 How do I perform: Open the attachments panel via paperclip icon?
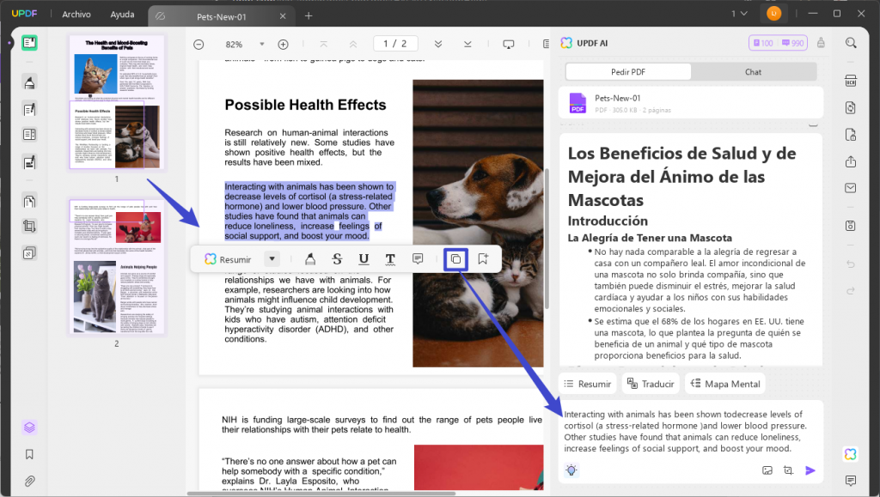[x=29, y=480]
